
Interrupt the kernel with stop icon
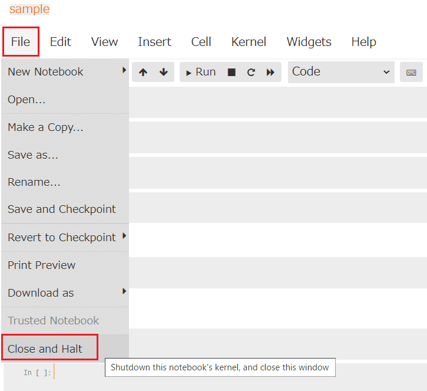pos(231,73)
